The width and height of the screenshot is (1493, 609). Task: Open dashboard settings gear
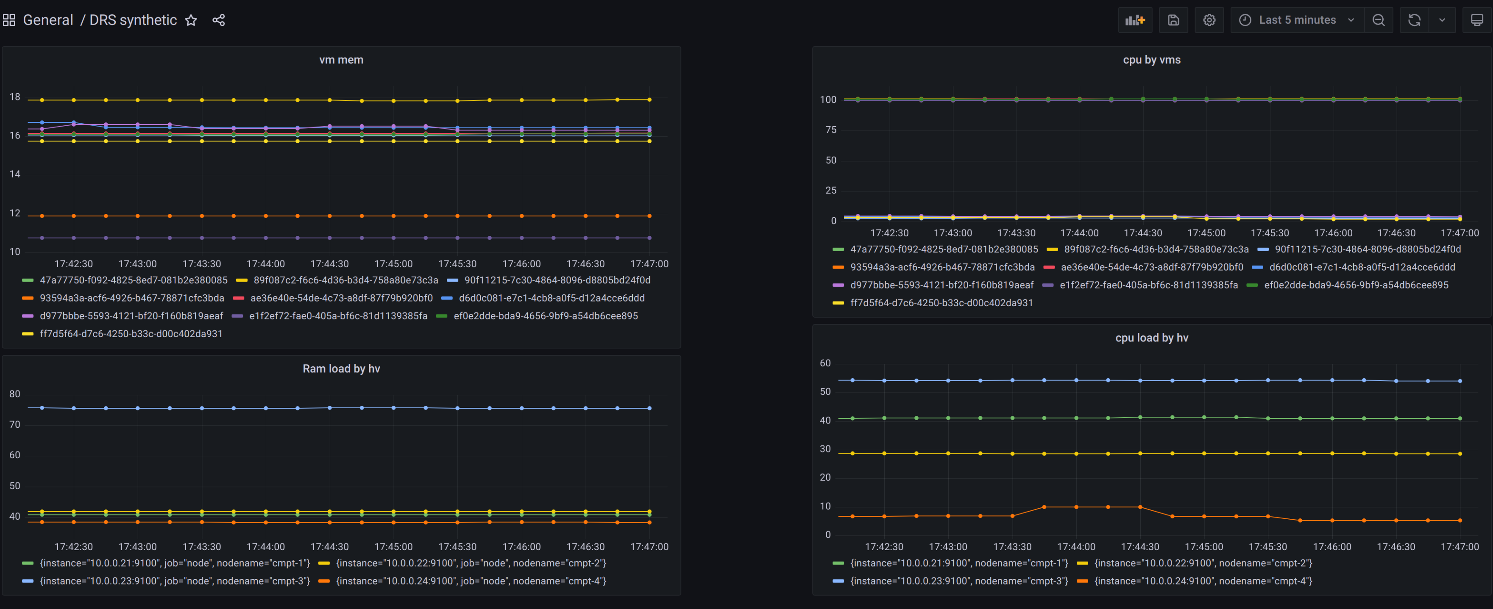click(1209, 20)
